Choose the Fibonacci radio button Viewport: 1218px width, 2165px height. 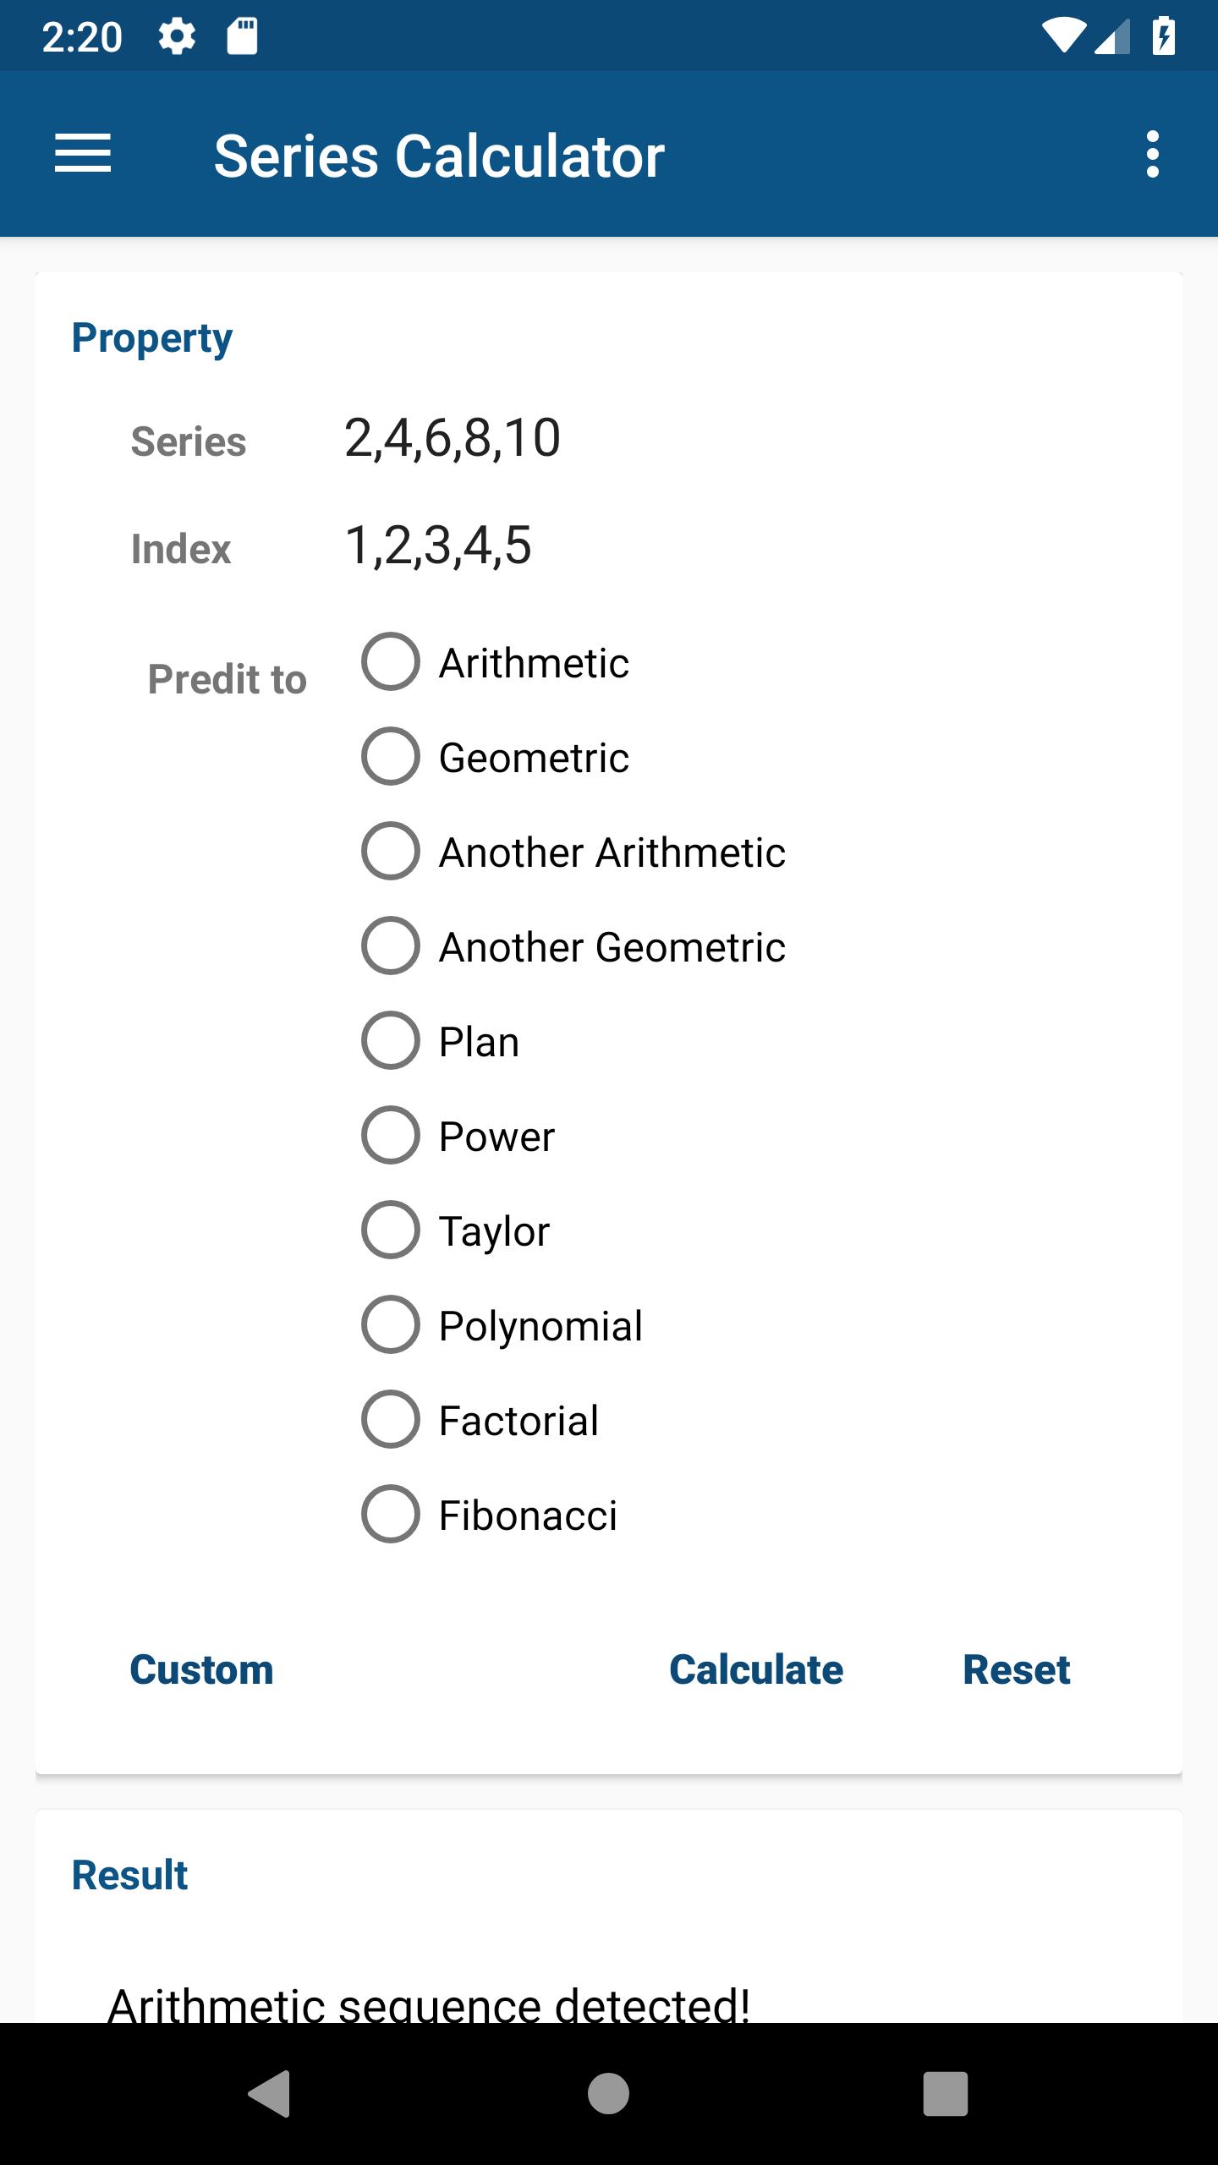(x=490, y=1515)
